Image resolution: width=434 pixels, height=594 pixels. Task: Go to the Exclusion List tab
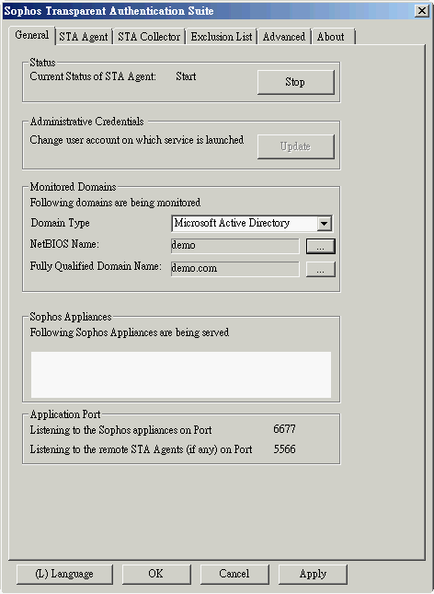point(222,37)
